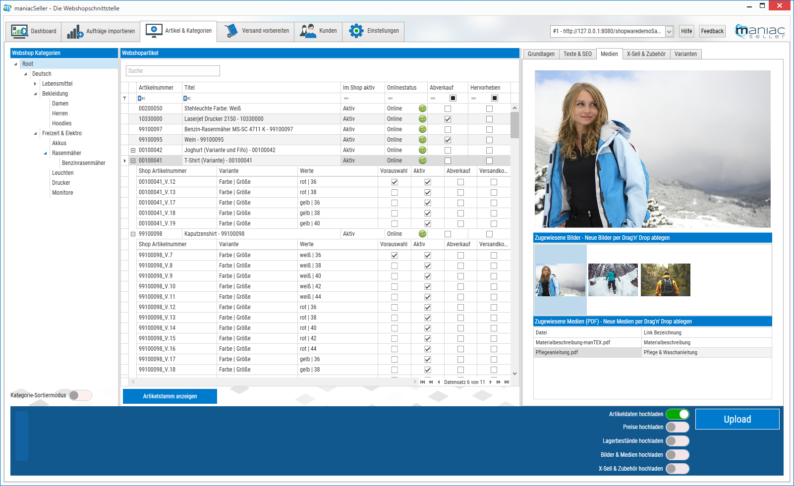Click Artikelstamm anzeigen button
This screenshot has height=486, width=794.
pos(170,396)
